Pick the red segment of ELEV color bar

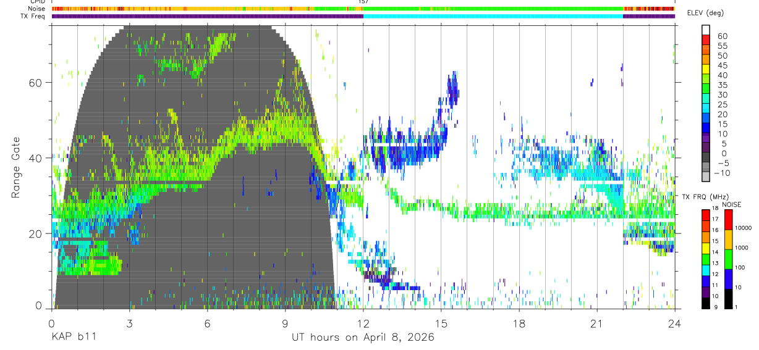[x=706, y=40]
